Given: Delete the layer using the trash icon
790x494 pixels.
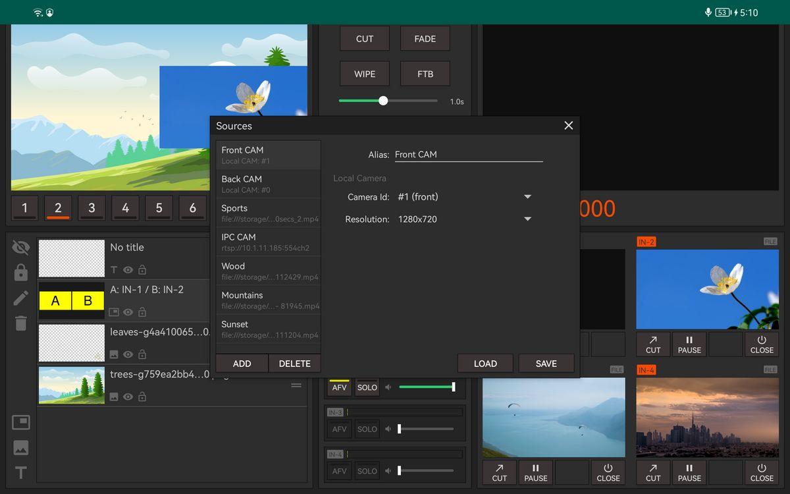Looking at the screenshot, I should click(21, 323).
